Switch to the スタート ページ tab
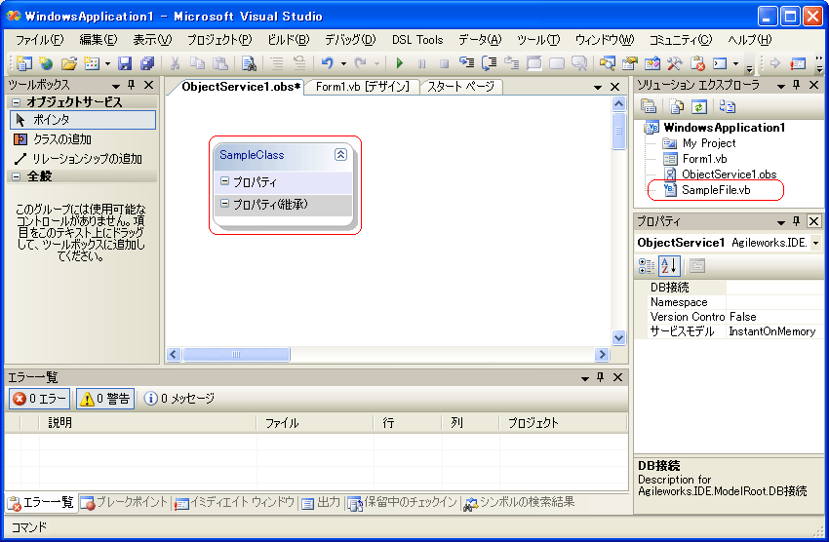This screenshot has height=542, width=829. 460,87
